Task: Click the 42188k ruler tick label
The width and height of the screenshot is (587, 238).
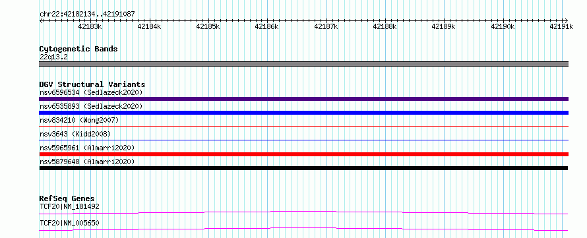Action: pos(385,26)
